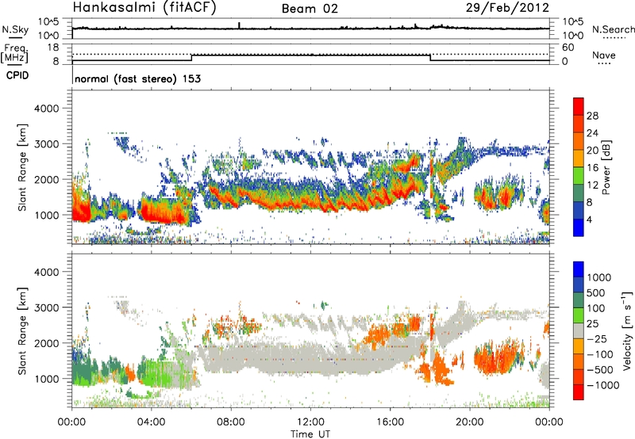Pick the top red segment of power colorbar
Screen dimensions: 635x439
[579, 106]
